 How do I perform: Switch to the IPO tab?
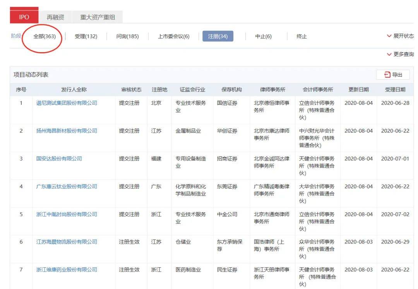(24, 17)
